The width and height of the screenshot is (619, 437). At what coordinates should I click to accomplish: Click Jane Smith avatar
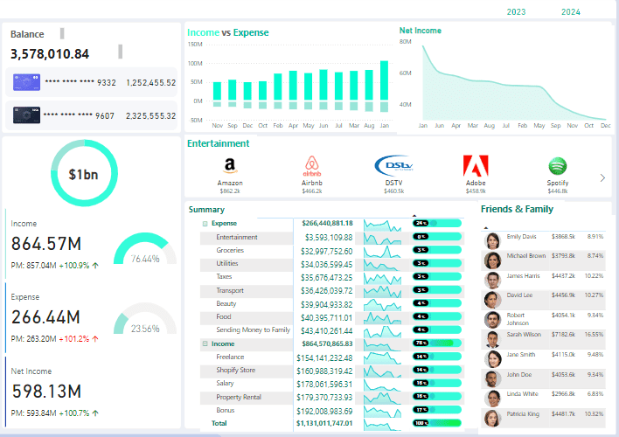coord(492,359)
